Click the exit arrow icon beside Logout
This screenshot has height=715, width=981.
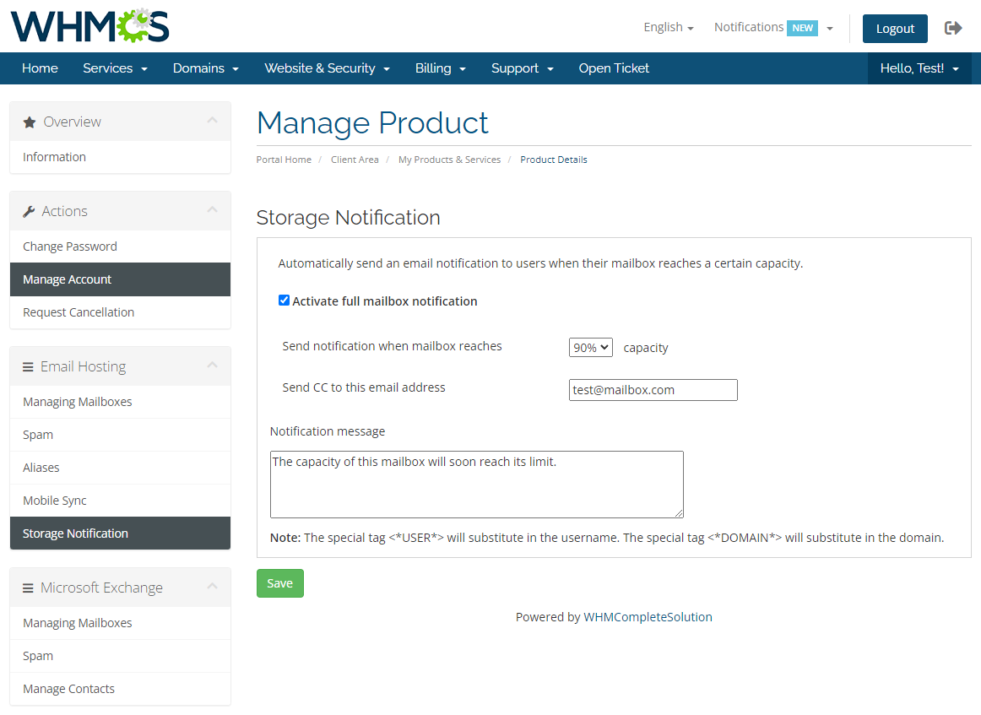[x=953, y=28]
